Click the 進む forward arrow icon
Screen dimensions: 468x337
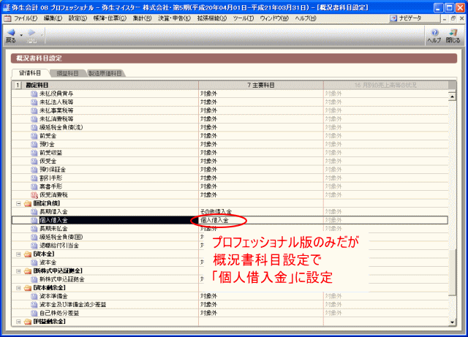[31, 32]
